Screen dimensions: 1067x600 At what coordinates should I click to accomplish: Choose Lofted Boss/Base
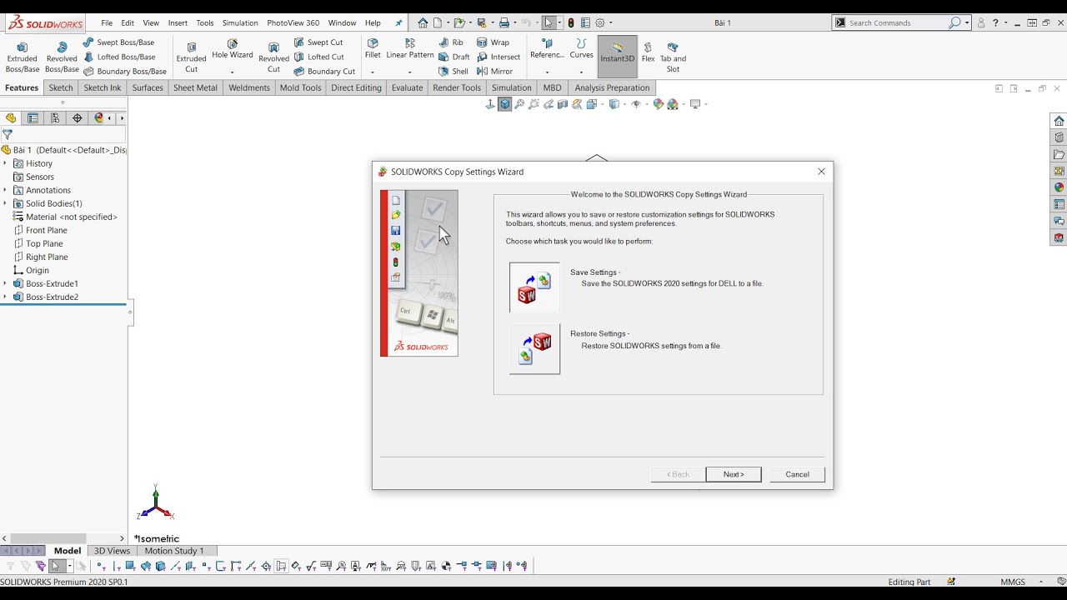pos(119,57)
